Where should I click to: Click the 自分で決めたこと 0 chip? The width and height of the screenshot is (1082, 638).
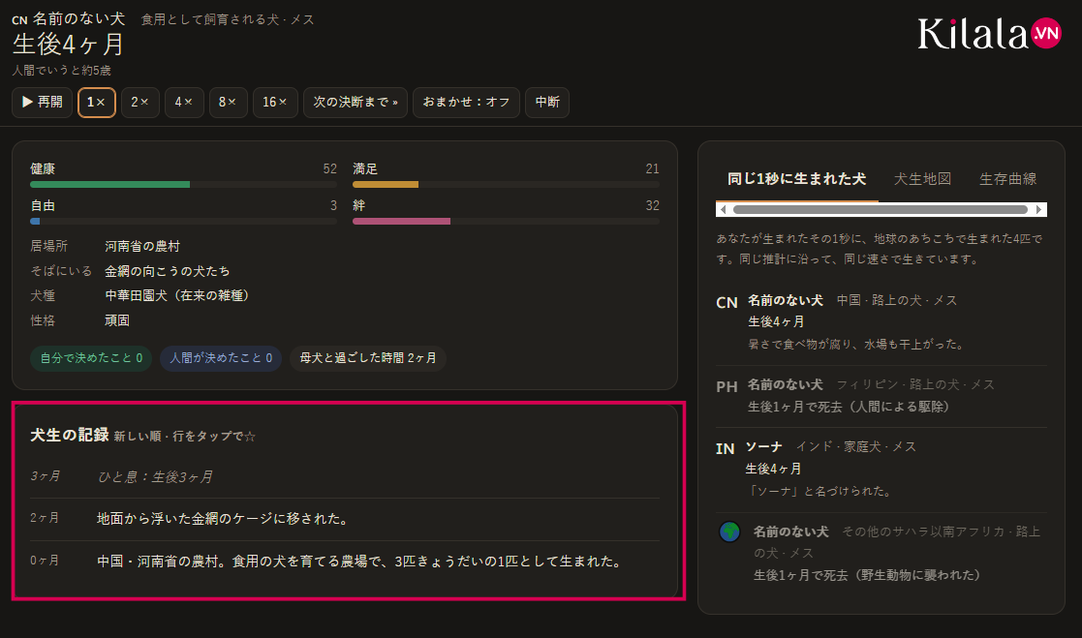coord(91,358)
